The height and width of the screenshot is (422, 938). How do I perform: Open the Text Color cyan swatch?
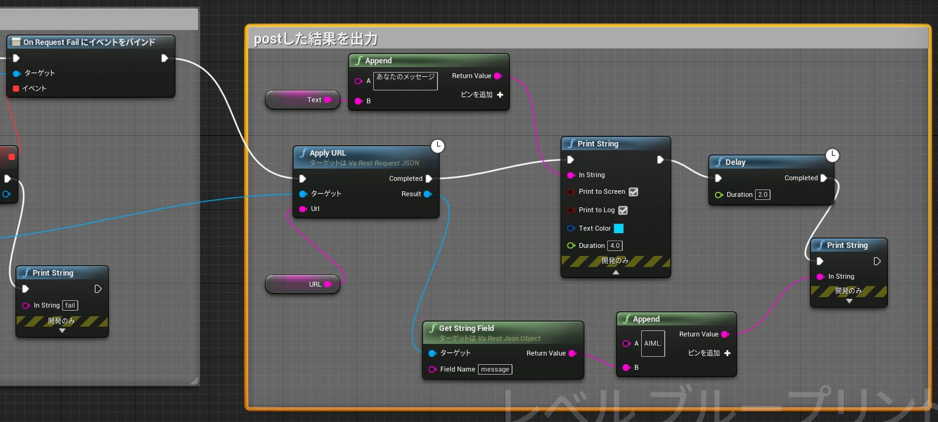(x=619, y=228)
